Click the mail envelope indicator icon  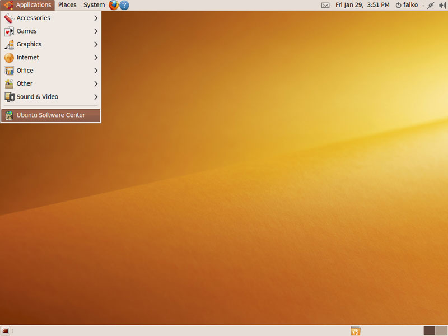point(325,5)
